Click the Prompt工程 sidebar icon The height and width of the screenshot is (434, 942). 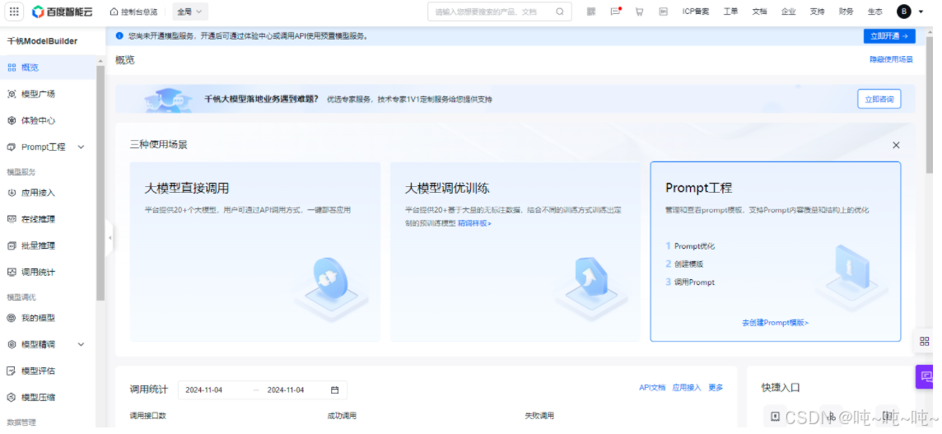pos(12,147)
